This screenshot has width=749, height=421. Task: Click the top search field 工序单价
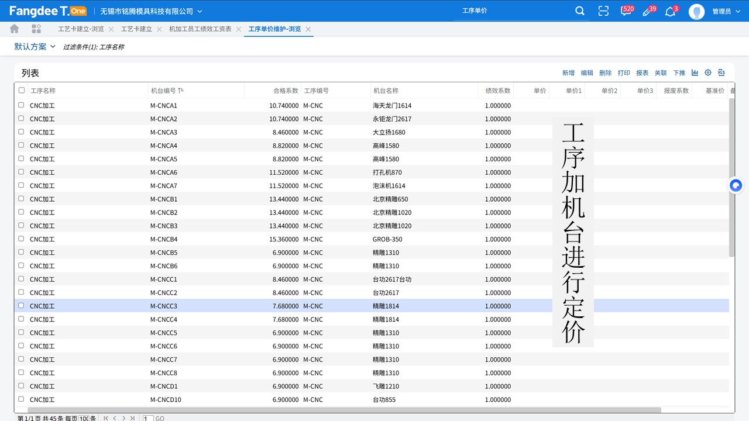coord(512,11)
